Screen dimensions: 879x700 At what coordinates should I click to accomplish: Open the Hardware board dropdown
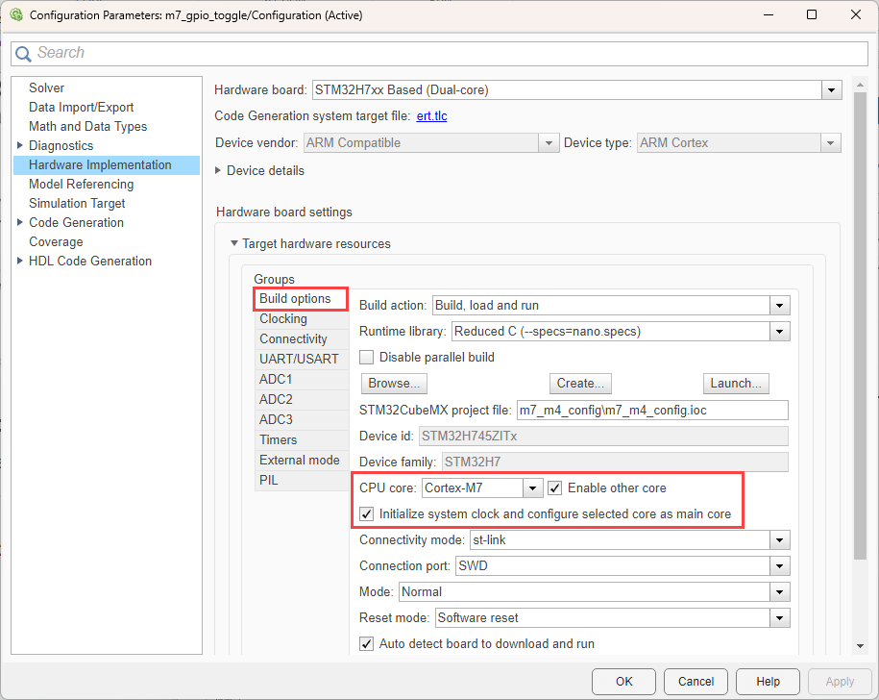click(x=831, y=90)
